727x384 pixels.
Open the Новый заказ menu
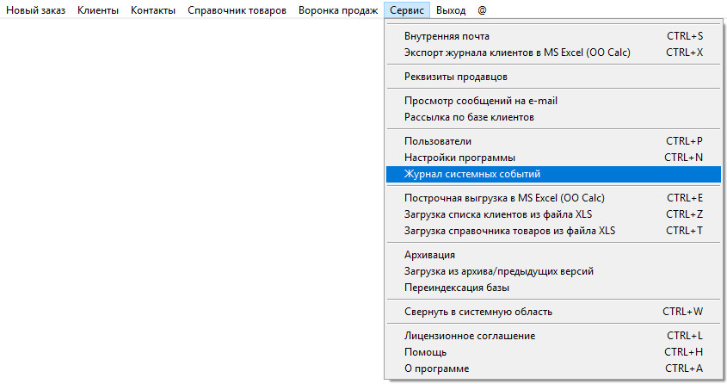coord(35,10)
